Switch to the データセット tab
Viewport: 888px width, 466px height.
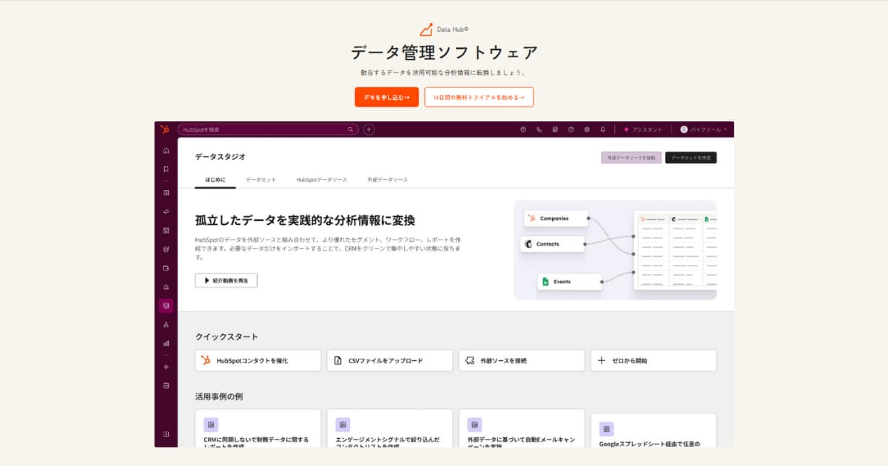[260, 180]
